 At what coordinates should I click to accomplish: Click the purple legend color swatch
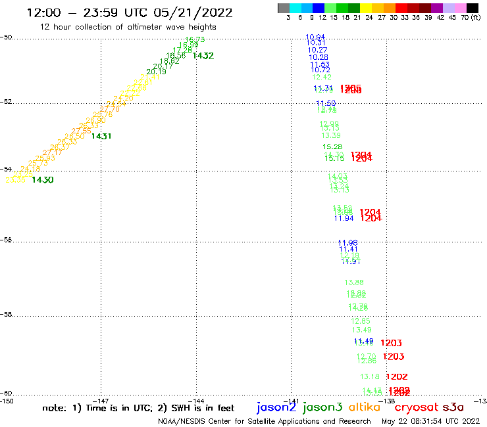click(x=437, y=8)
